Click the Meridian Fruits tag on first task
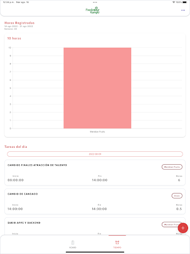Screen dimensions: 190x254 [x=172, y=167]
